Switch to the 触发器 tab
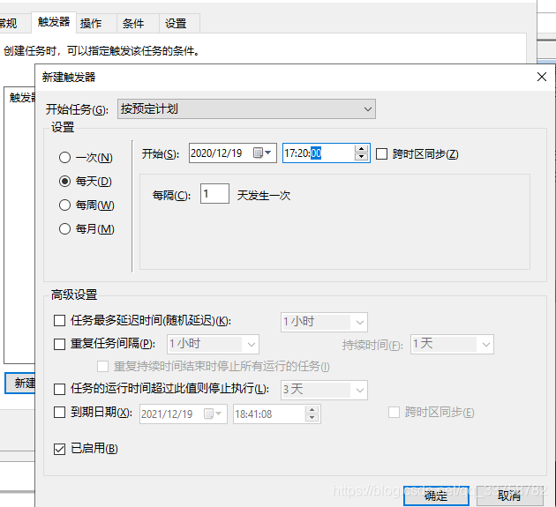This screenshot has width=556, height=507. [54, 22]
